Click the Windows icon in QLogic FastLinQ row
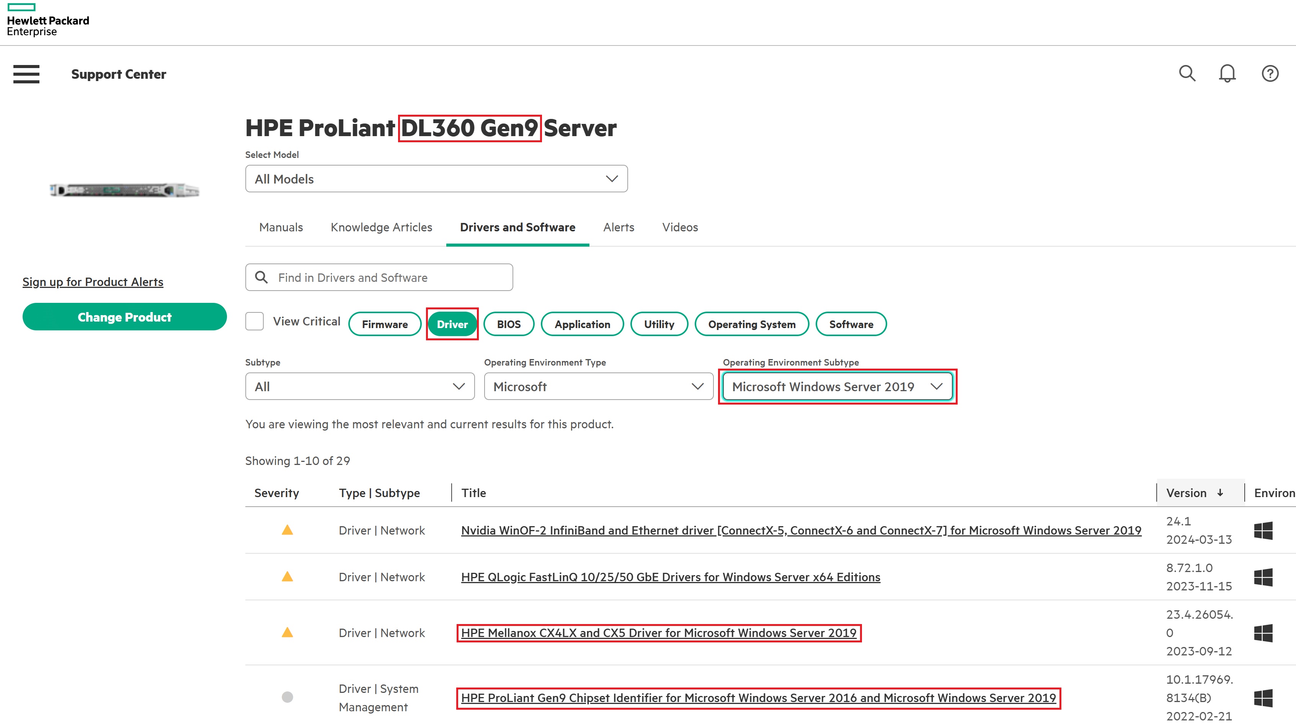 coord(1263,577)
